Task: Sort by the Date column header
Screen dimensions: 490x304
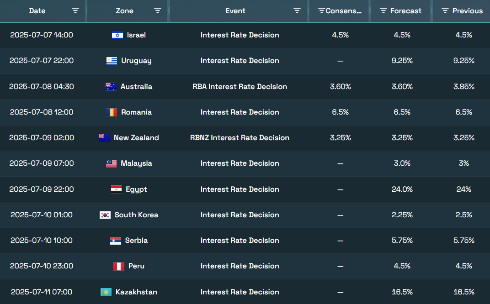Action: (x=37, y=10)
